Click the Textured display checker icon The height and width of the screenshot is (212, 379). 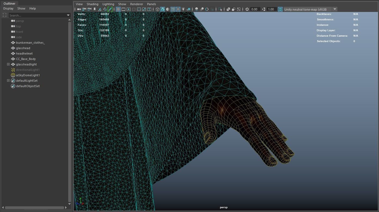[178, 9]
